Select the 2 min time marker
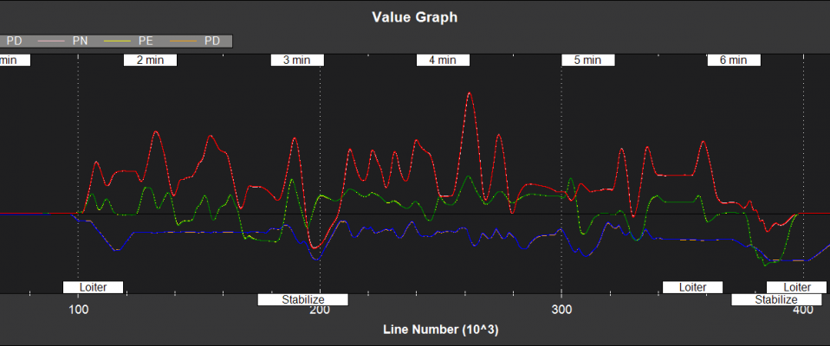This screenshot has width=830, height=346. click(x=150, y=61)
